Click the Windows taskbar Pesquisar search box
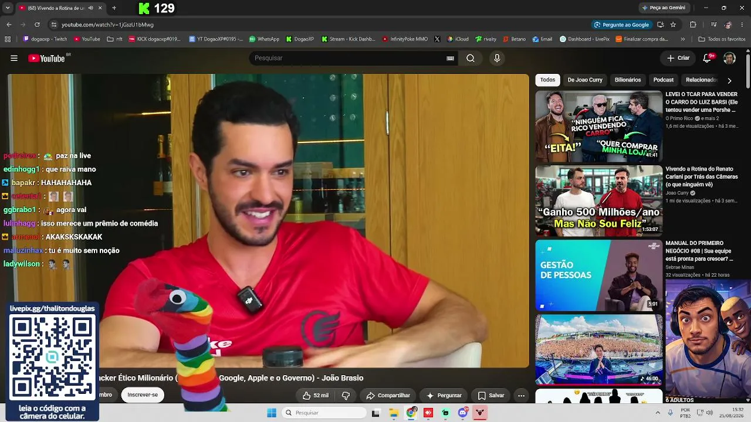 click(324, 413)
